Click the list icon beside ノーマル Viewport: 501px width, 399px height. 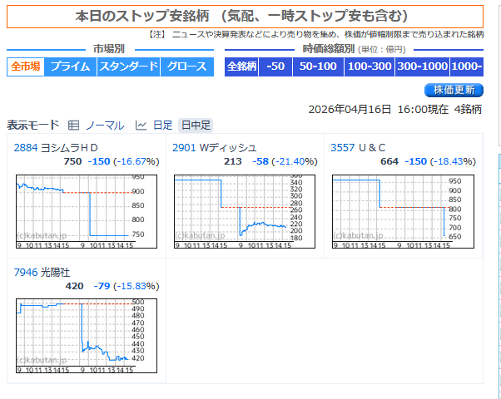coord(73,126)
